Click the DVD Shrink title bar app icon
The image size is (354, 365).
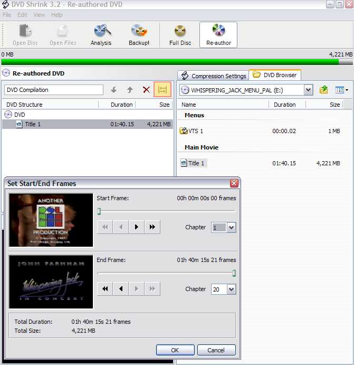5,4
